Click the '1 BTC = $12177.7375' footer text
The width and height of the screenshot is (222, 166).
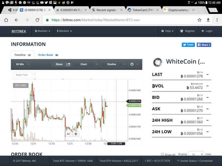pos(157,161)
